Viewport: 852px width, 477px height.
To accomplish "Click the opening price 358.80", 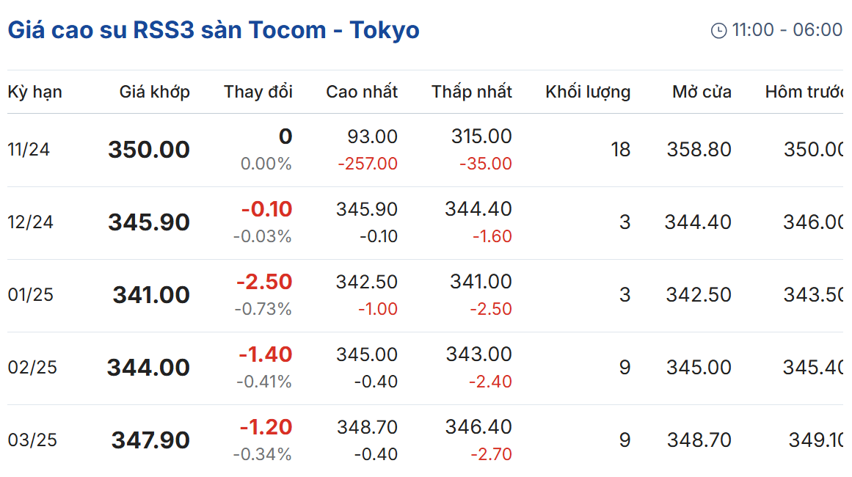I will click(699, 150).
